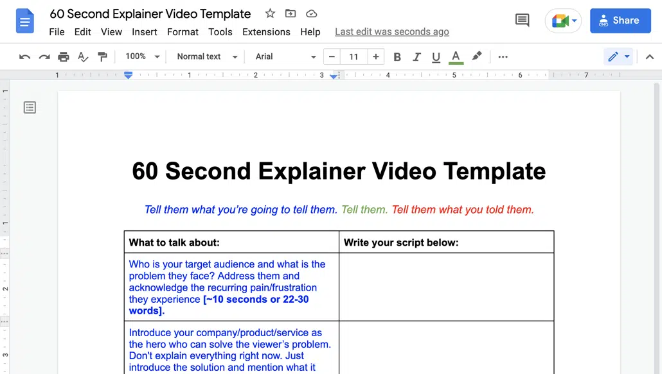The width and height of the screenshot is (662, 374).
Task: Open the Google Docs home icon
Action: coord(24,21)
